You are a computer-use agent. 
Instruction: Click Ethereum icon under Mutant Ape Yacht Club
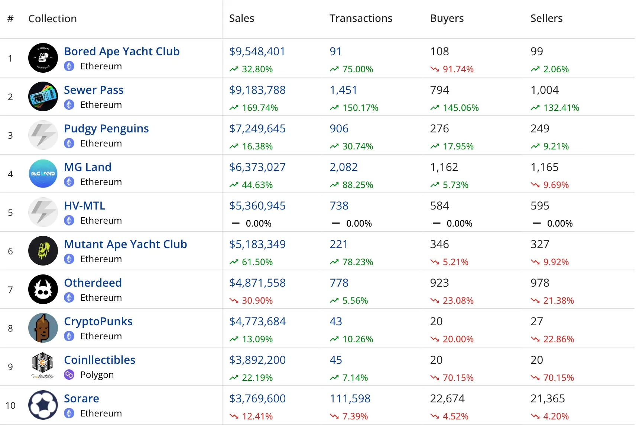click(69, 259)
